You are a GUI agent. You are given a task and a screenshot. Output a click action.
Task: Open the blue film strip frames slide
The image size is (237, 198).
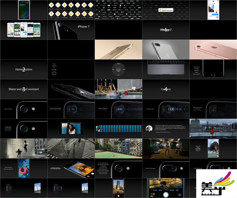[118, 129]
